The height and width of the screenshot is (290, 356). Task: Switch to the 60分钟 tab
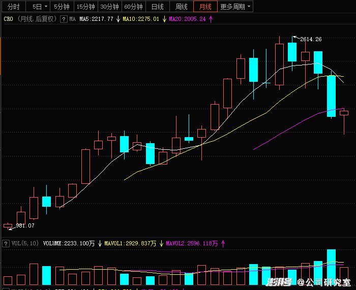(x=133, y=7)
